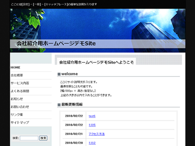
Task: Click the date beside the test6 link
Action: 74,116
